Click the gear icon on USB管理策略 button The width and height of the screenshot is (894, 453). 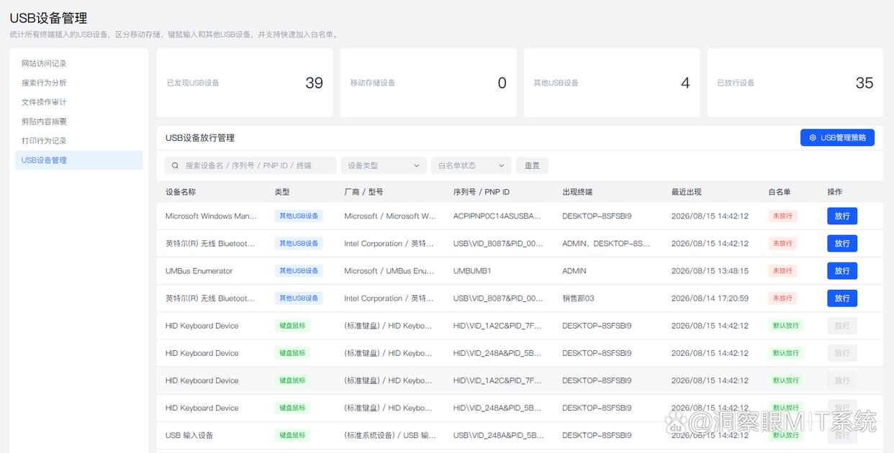[813, 137]
